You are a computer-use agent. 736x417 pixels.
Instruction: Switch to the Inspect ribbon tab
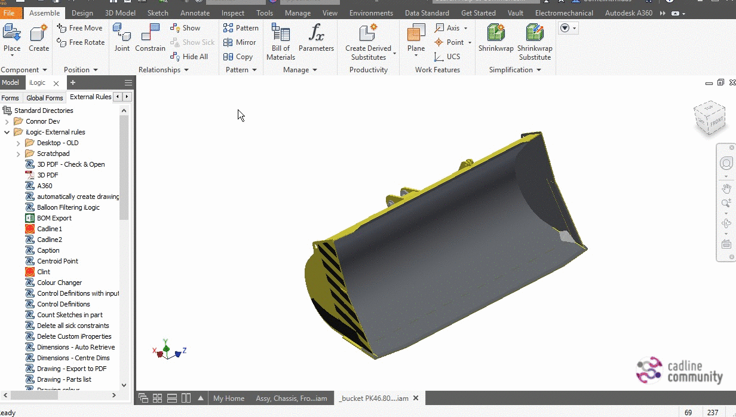pyautogui.click(x=233, y=13)
